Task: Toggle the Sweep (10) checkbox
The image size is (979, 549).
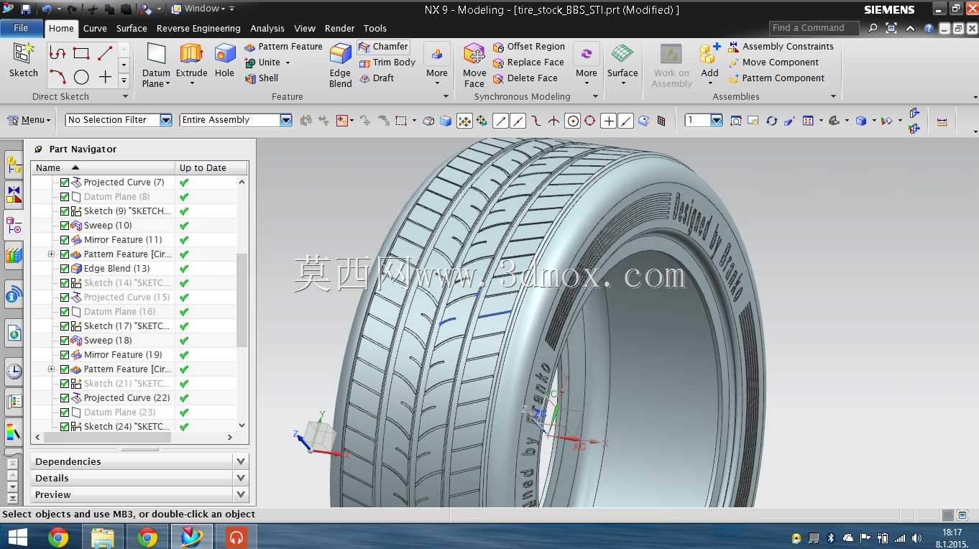Action: tap(65, 226)
